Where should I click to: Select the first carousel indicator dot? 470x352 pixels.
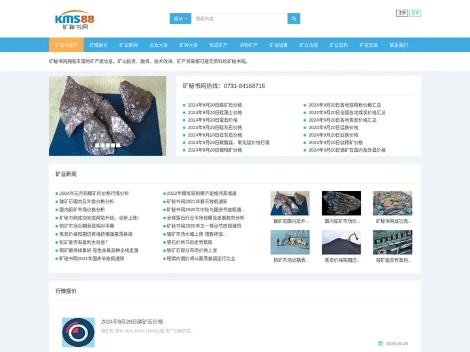pos(97,145)
